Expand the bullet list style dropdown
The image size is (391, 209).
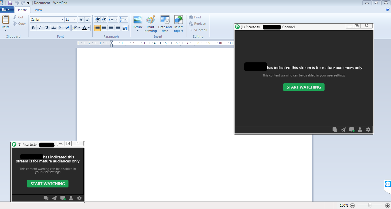116,20
